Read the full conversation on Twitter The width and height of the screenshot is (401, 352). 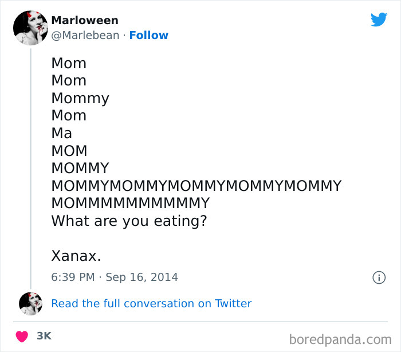(x=151, y=303)
